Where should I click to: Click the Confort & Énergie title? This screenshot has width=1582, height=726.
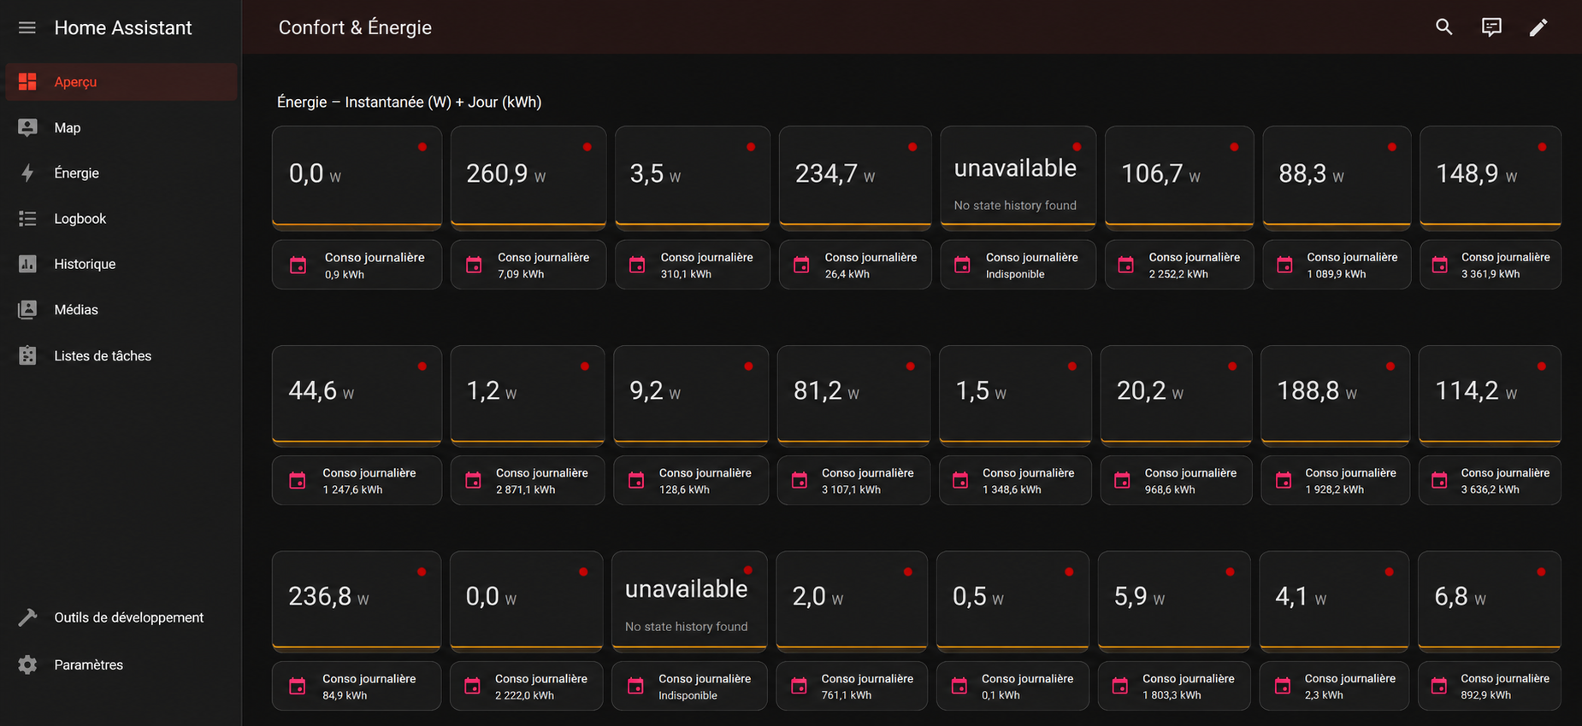[x=355, y=27]
